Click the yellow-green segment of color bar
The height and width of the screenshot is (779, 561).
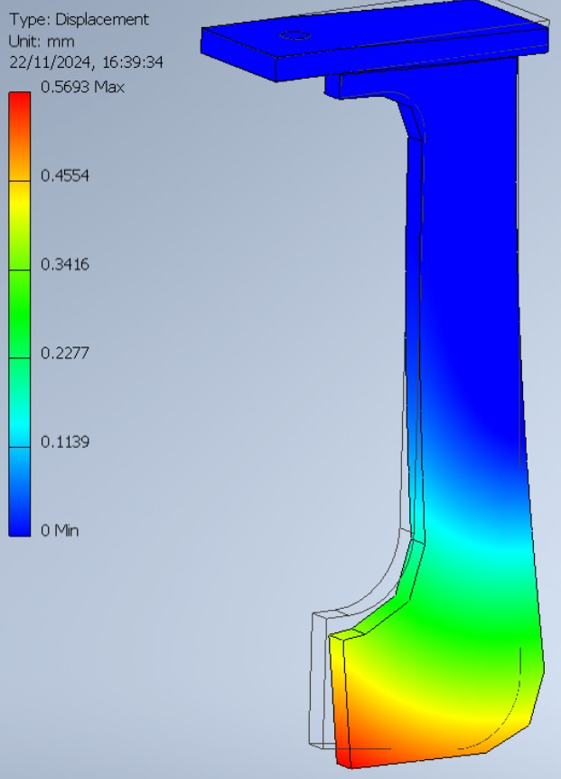[19, 225]
